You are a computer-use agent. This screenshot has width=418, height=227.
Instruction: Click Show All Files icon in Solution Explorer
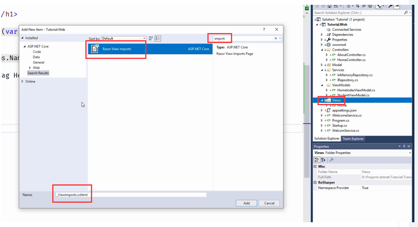point(370,6)
